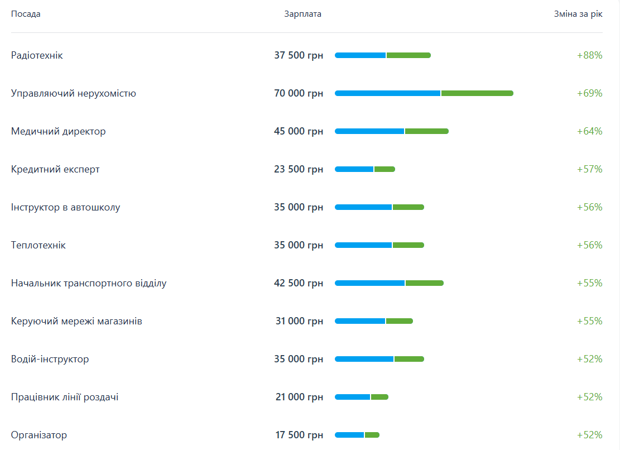Click the Управляючий нерухомістю position

coord(74,93)
